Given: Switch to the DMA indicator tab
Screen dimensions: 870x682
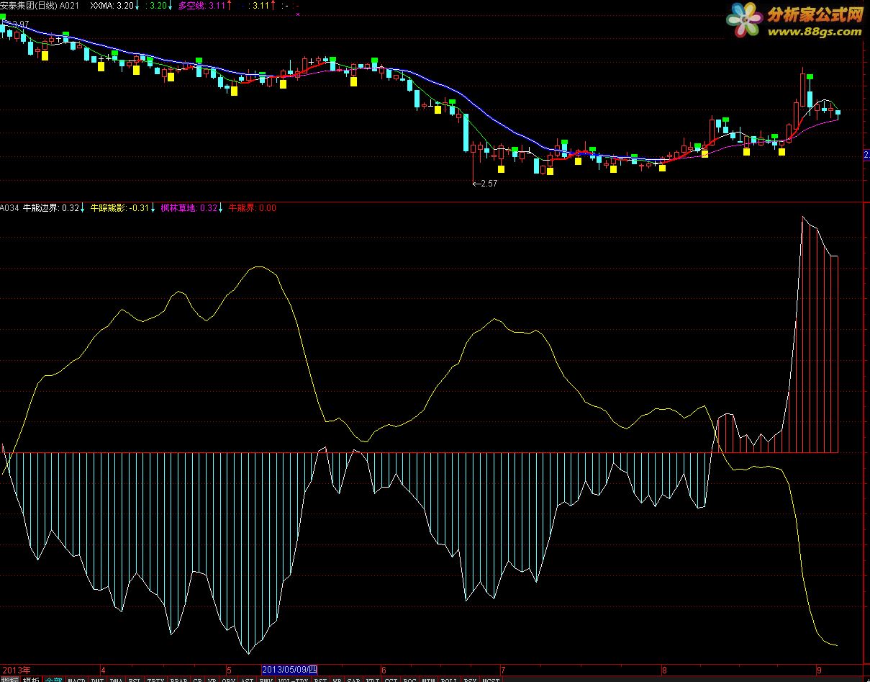Looking at the screenshot, I should pos(116,679).
